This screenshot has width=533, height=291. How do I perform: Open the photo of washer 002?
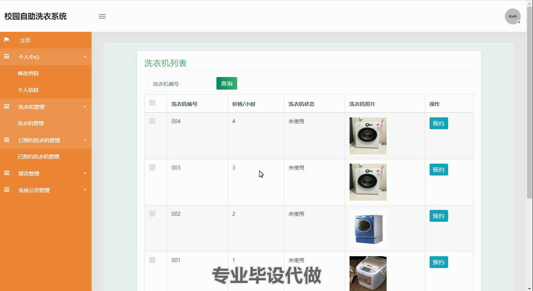368,228
